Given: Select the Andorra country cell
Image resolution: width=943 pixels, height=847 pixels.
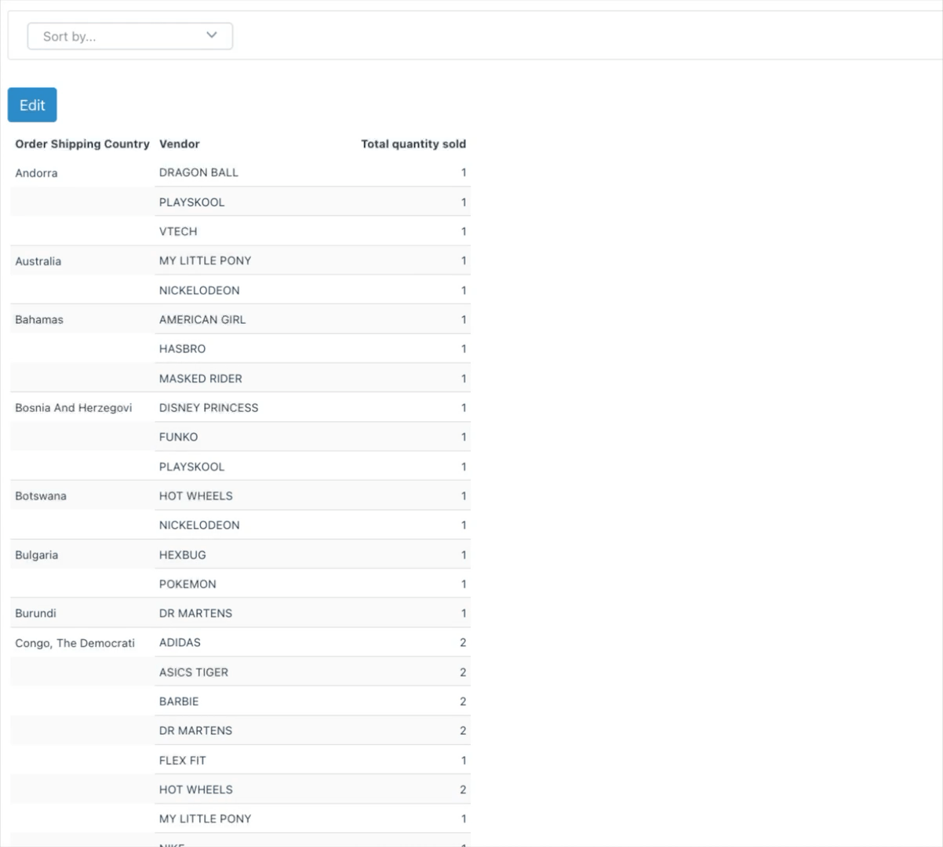Looking at the screenshot, I should coord(36,173).
